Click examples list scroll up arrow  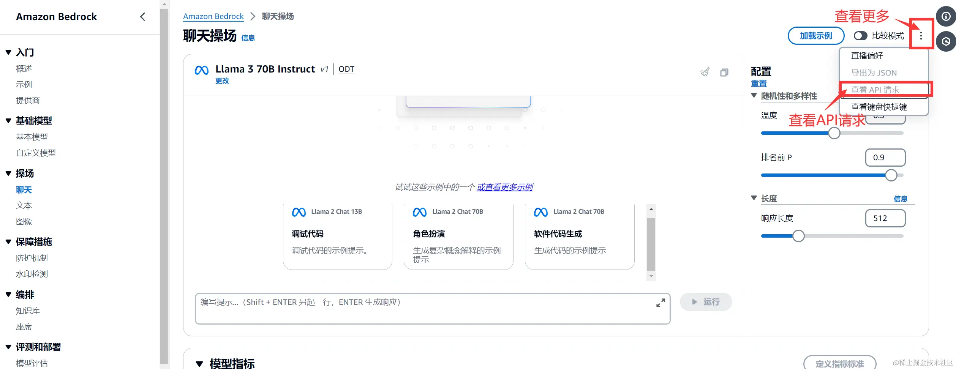coord(651,209)
